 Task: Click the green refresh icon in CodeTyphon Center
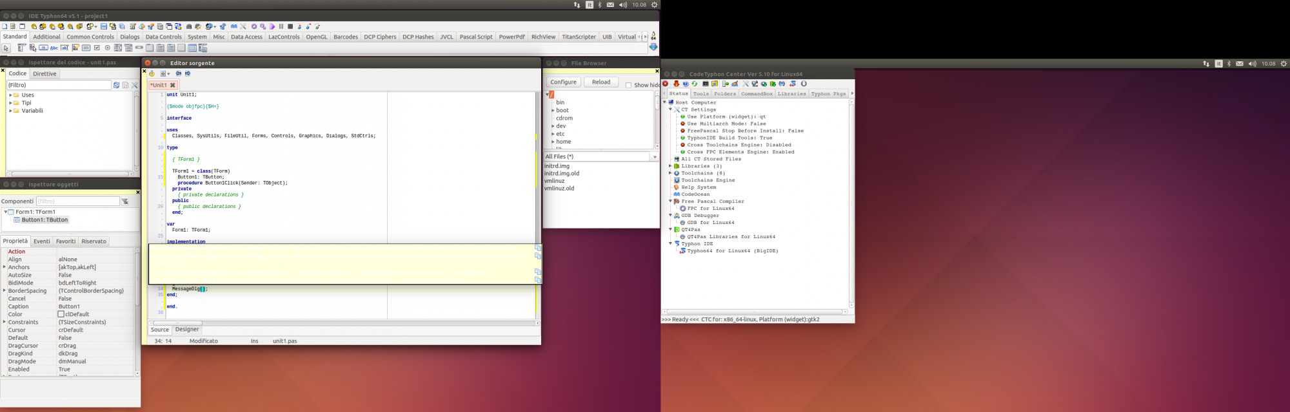point(695,84)
